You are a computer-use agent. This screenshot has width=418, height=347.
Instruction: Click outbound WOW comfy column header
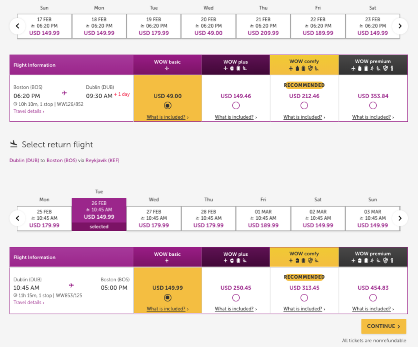click(x=304, y=65)
